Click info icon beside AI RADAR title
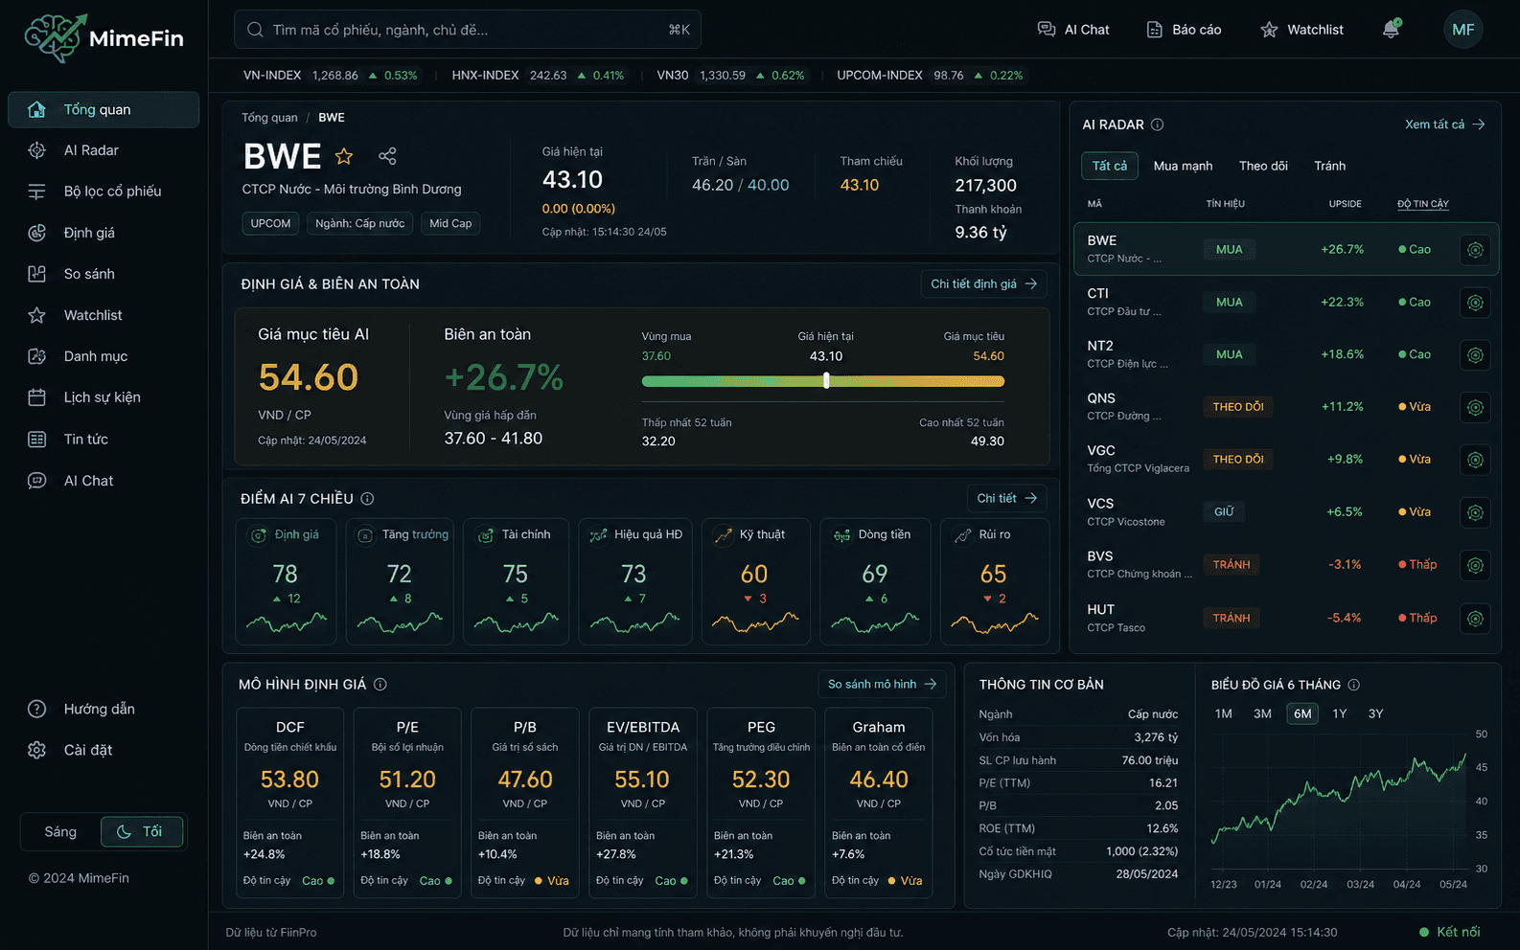 [x=1157, y=124]
